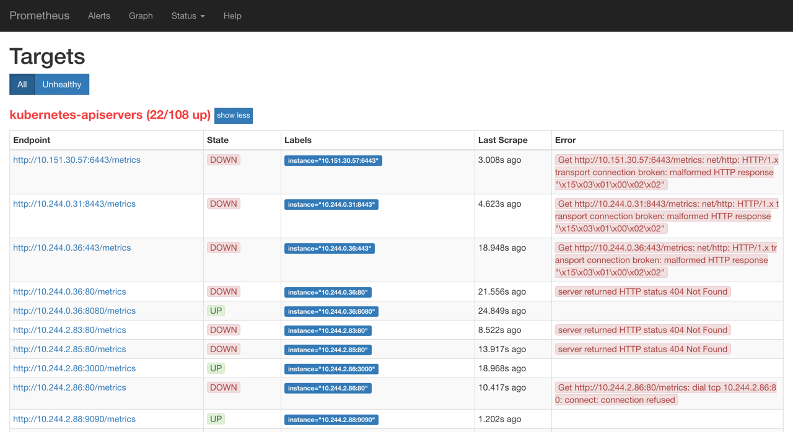The height and width of the screenshot is (432, 793).
Task: Open endpoint 10.244.2.88:9090 metrics link
Action: point(74,419)
